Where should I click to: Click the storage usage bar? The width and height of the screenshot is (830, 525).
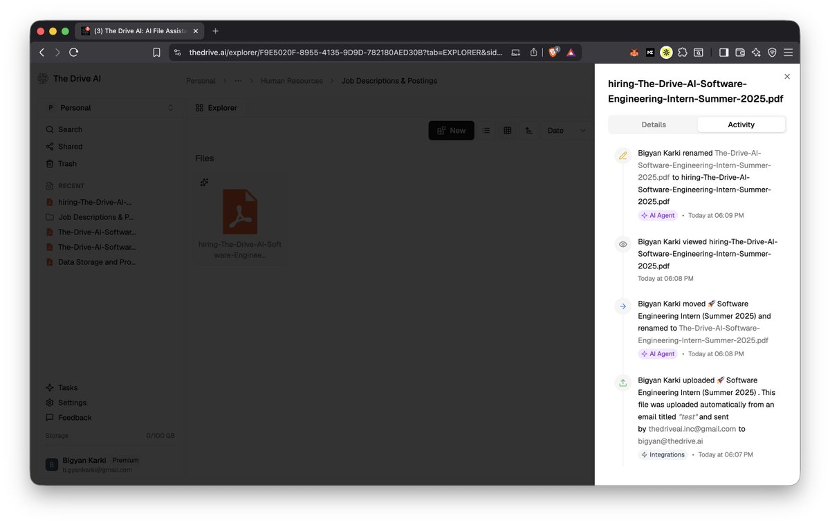click(x=110, y=445)
